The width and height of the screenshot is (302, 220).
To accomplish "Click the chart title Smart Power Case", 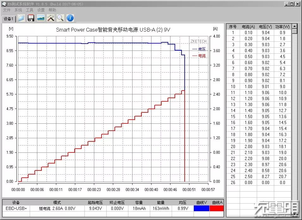I will [113, 30].
